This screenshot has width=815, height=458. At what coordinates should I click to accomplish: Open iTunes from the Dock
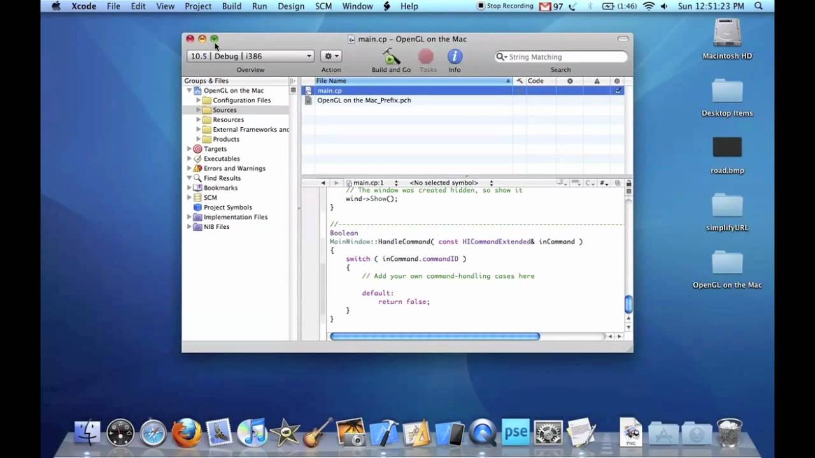click(252, 433)
